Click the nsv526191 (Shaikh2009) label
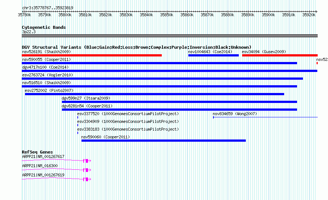This screenshot has height=200, width=328. (x=46, y=52)
